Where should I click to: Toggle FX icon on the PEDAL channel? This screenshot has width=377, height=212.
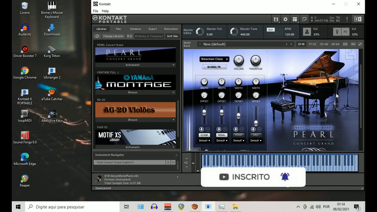point(225,129)
